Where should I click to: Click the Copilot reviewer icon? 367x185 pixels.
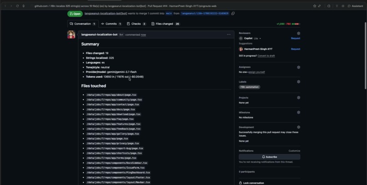[x=240, y=38]
